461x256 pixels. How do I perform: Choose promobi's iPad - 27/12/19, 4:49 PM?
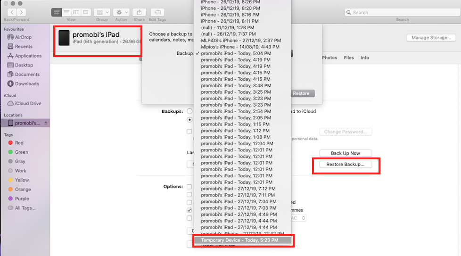coord(243,215)
